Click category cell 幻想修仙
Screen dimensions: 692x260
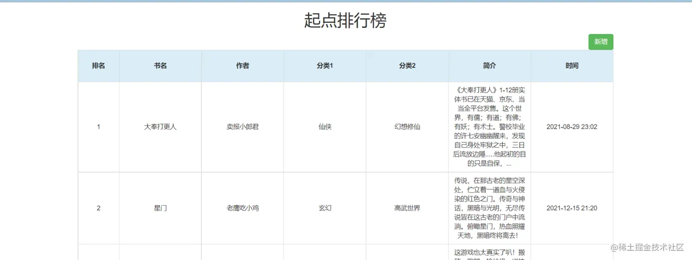407,127
